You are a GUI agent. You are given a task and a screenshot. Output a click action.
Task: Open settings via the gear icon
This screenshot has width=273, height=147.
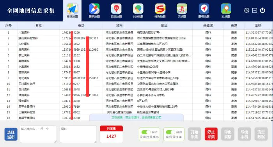[246, 11]
